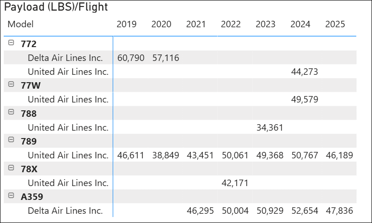The width and height of the screenshot is (372, 223).
Task: Select Delta Air Lines row under 772
Action: coord(65,58)
